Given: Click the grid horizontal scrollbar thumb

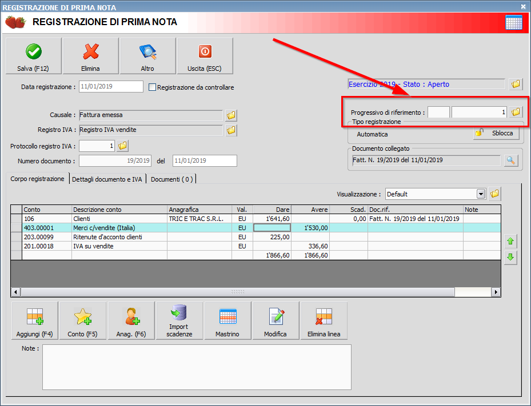Looking at the screenshot, I should tap(238, 292).
